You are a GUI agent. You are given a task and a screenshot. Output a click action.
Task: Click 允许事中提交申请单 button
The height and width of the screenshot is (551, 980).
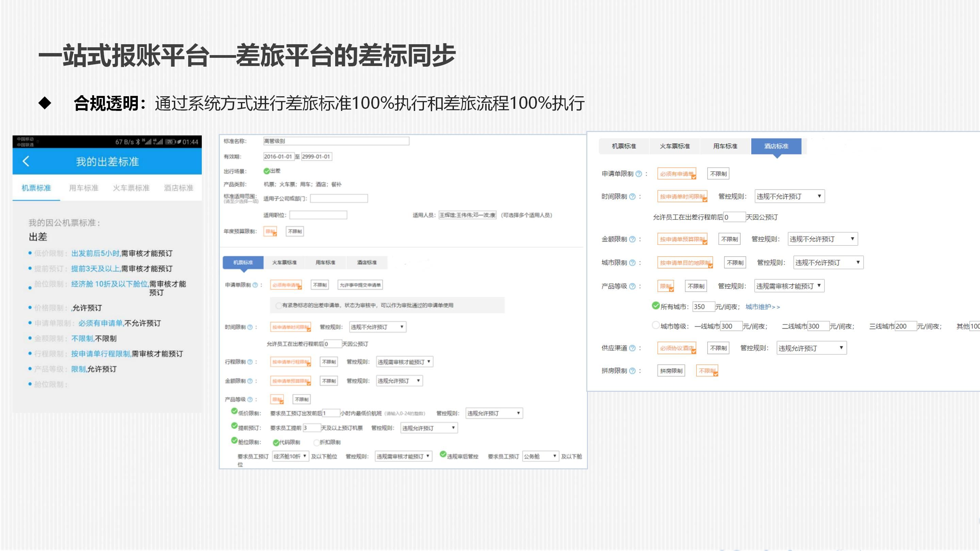(360, 285)
